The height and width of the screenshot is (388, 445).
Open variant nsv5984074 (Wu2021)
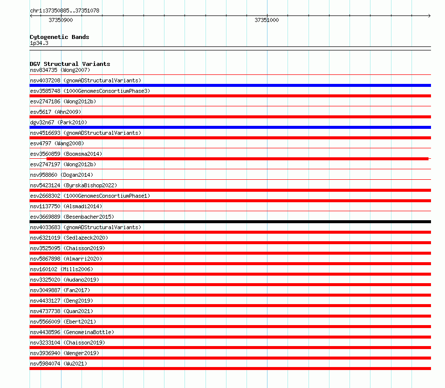(x=58, y=364)
